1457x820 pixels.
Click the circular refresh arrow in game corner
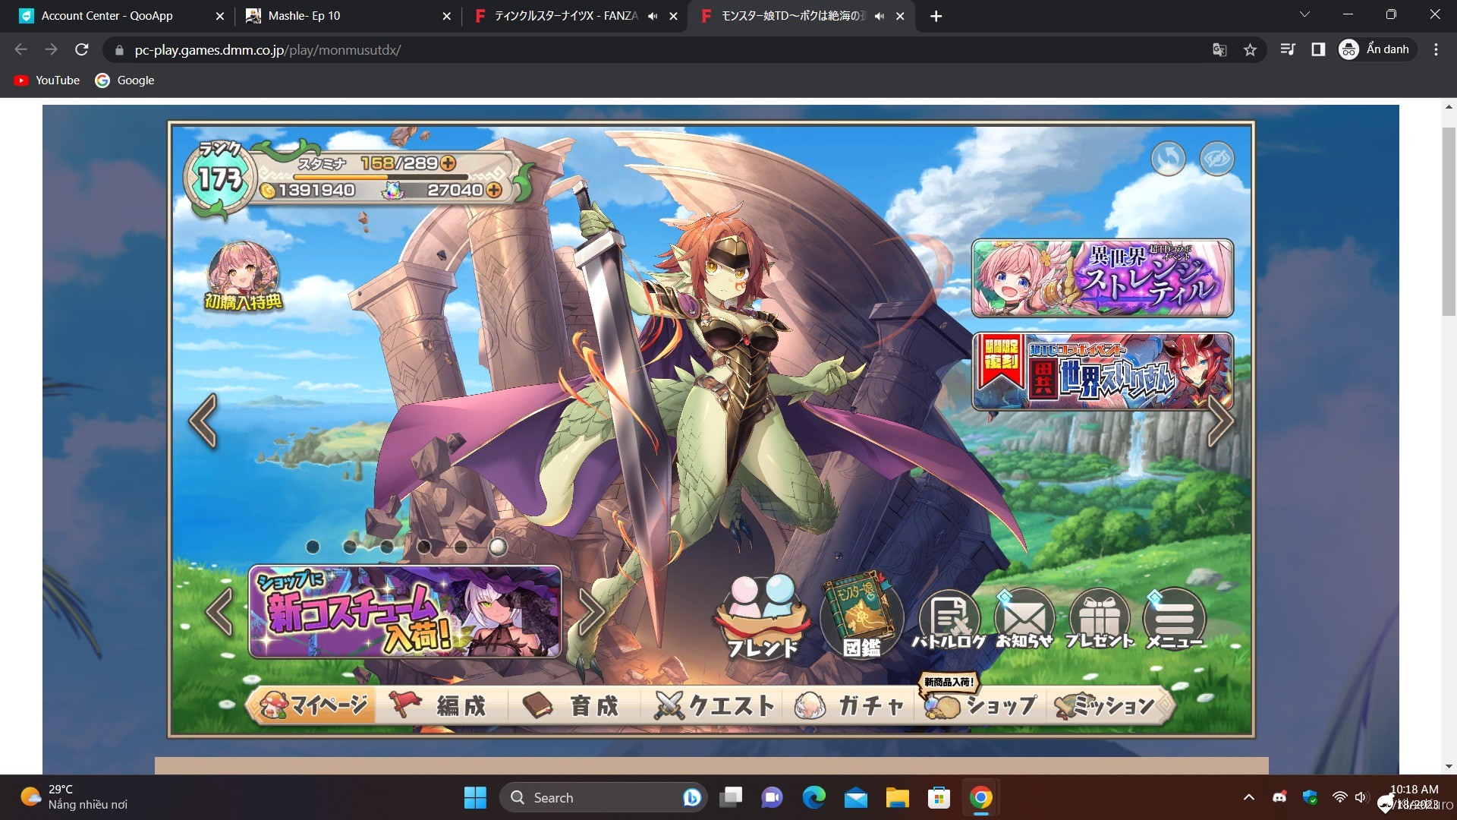tap(1168, 159)
